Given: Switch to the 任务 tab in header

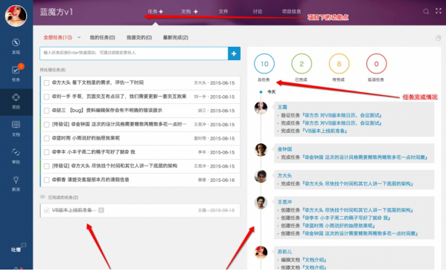Looking at the screenshot, I should pos(153,12).
